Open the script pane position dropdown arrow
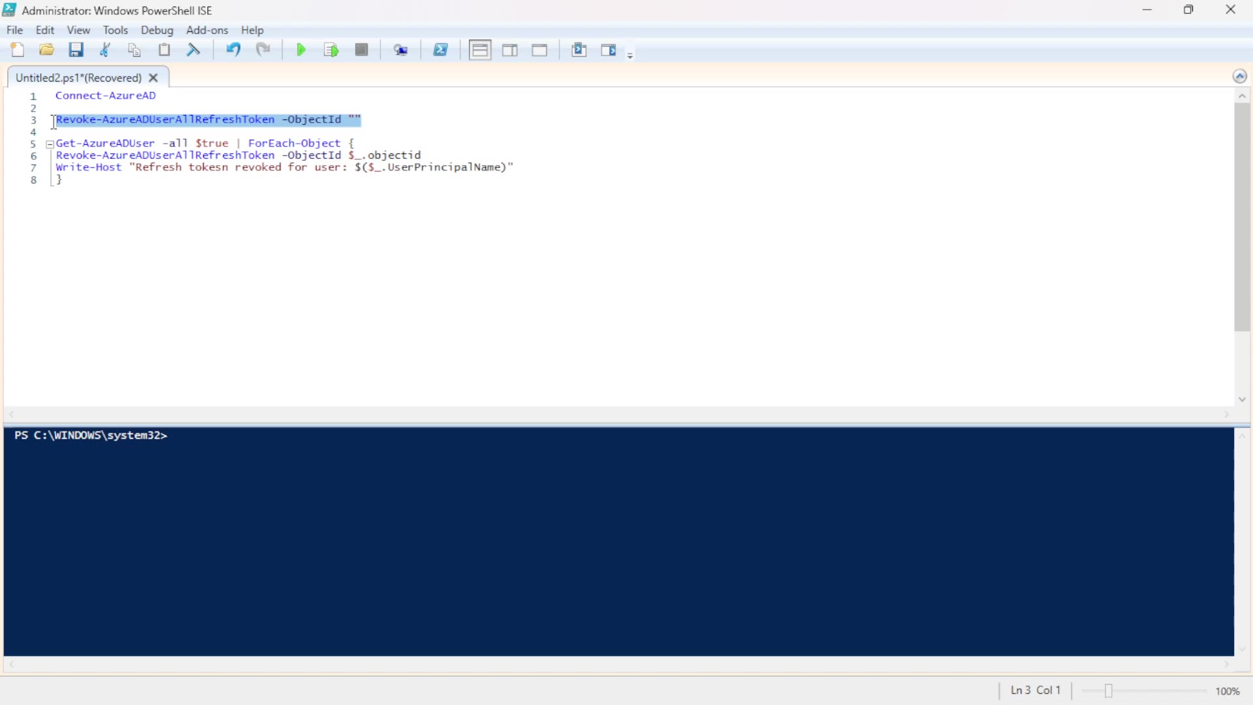 630,55
